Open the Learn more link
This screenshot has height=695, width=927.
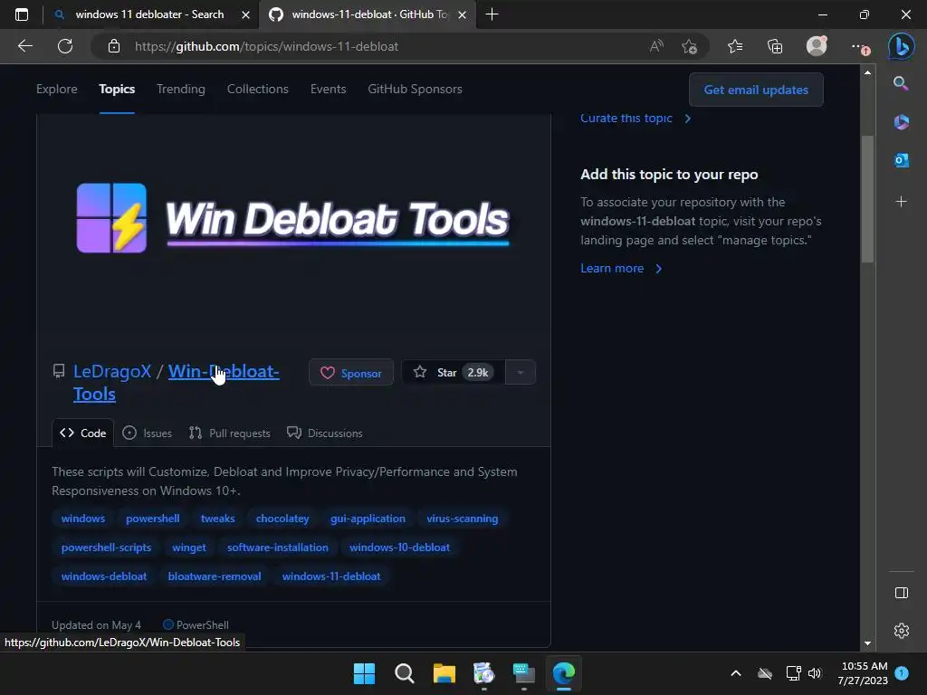tap(621, 268)
